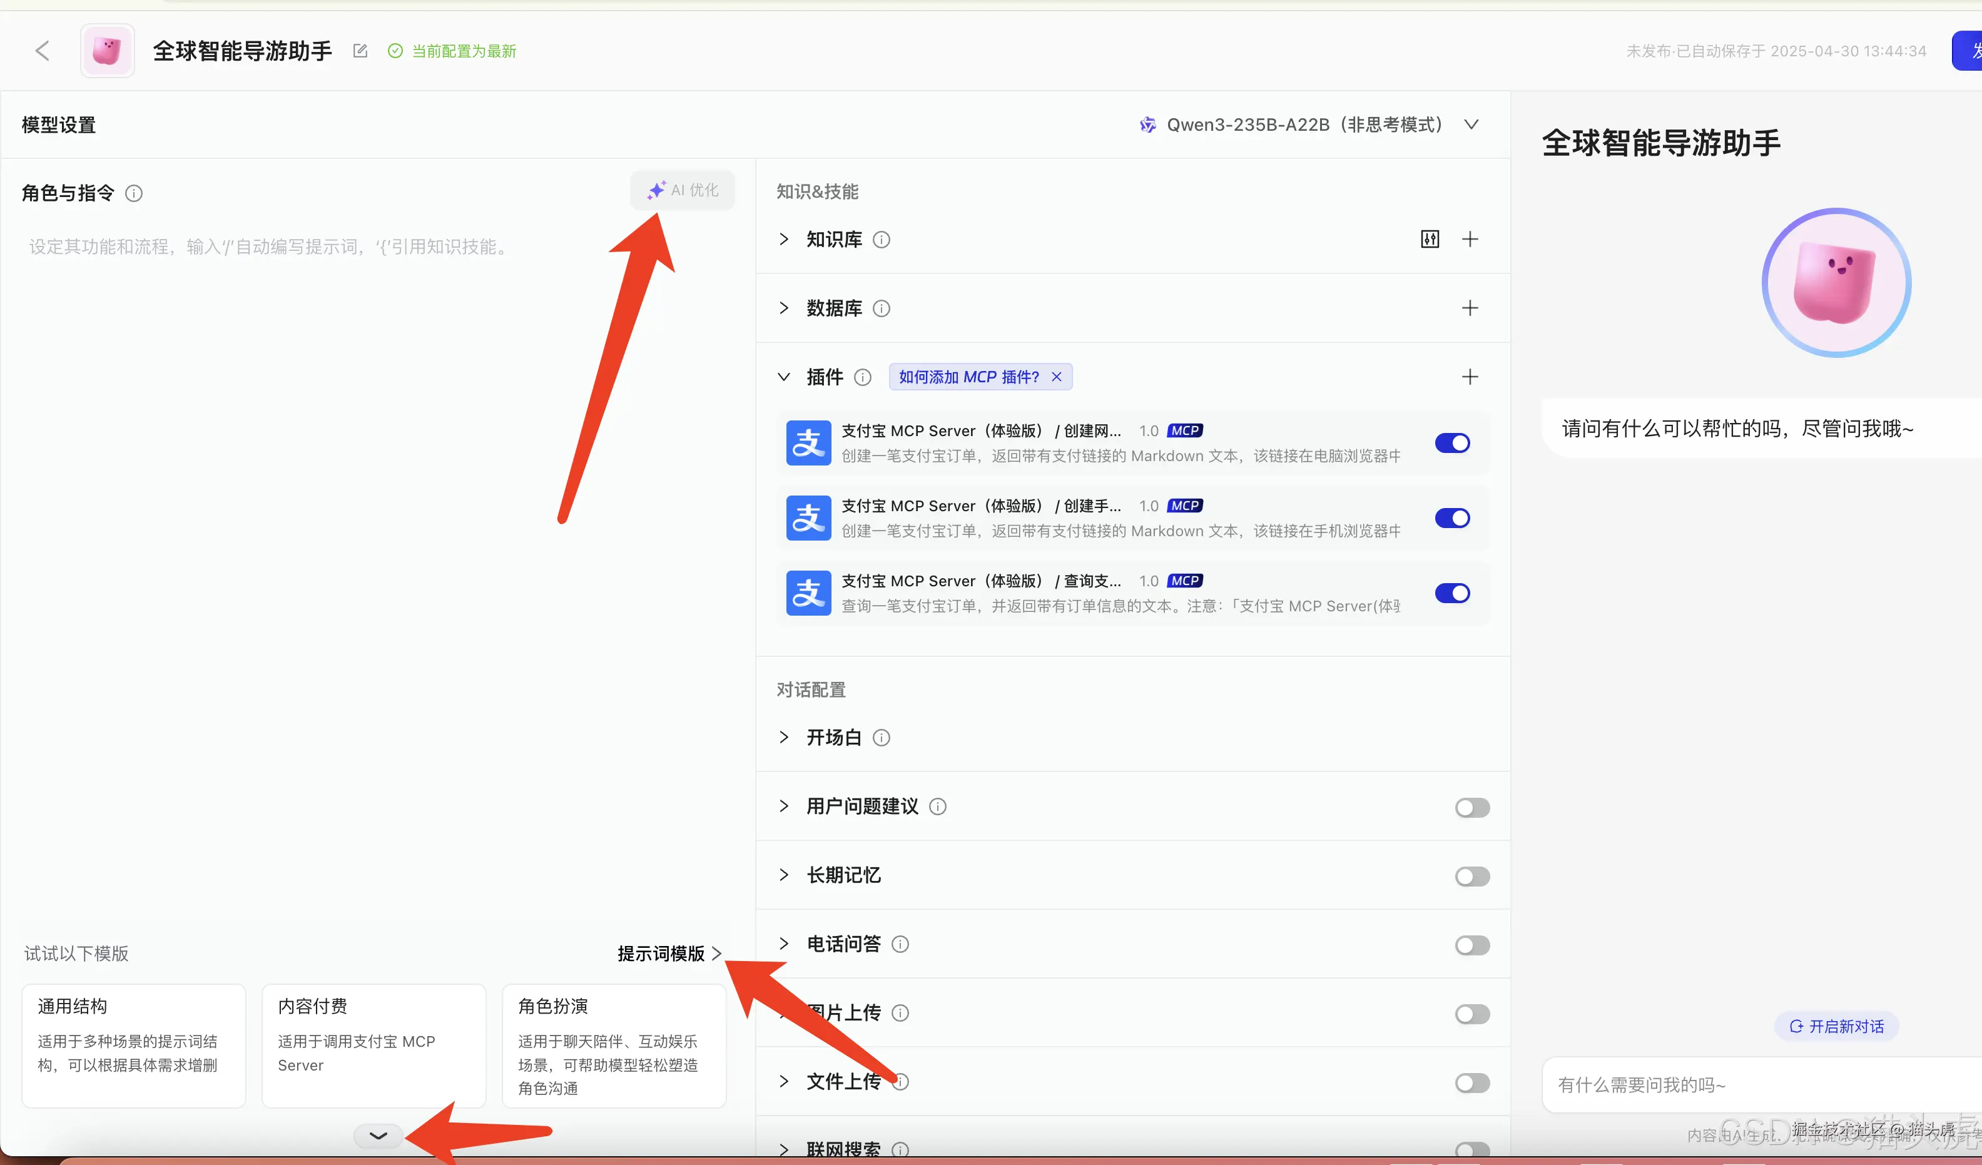Disable the 创建网页订单 Alipay plugin toggle
Viewport: 1982px width, 1165px height.
point(1452,442)
